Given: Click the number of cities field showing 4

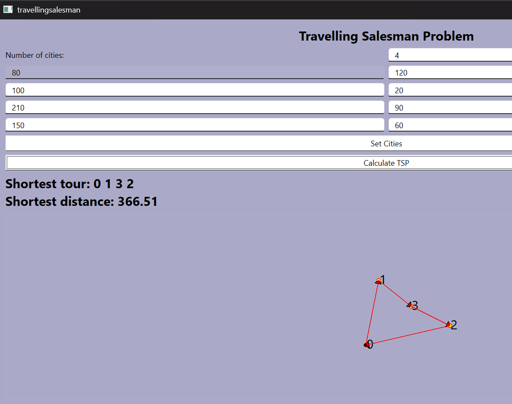Looking at the screenshot, I should point(450,55).
